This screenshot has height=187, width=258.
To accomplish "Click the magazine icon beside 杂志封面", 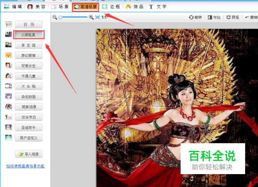I will (x=8, y=96).
